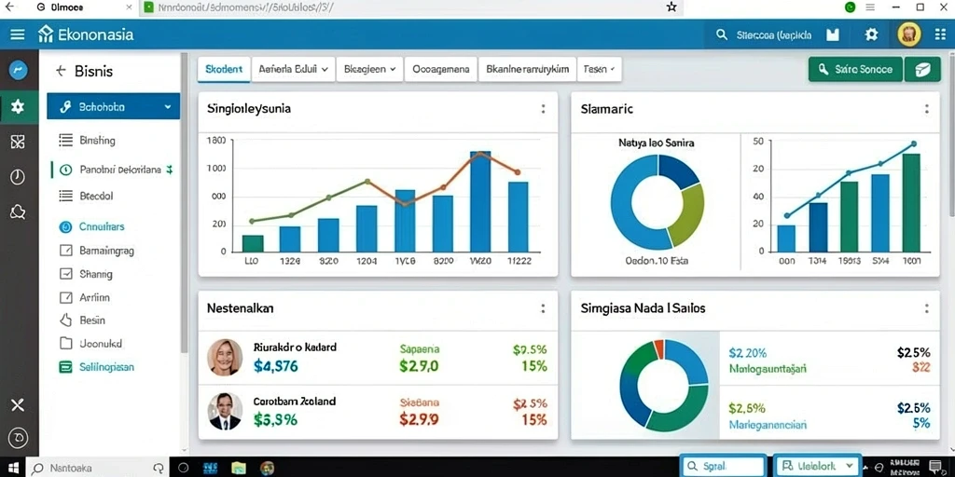Open the user profile avatar
This screenshot has height=477, width=955.
click(909, 34)
